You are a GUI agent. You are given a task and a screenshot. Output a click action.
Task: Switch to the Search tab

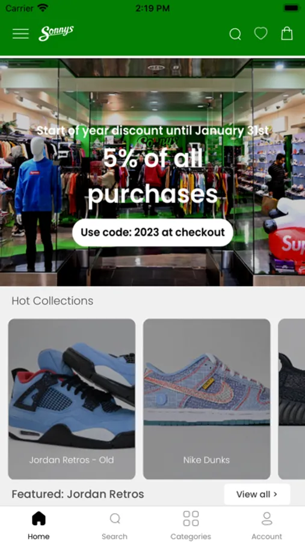pyautogui.click(x=115, y=525)
